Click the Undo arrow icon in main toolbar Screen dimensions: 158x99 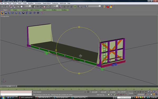(3, 7)
